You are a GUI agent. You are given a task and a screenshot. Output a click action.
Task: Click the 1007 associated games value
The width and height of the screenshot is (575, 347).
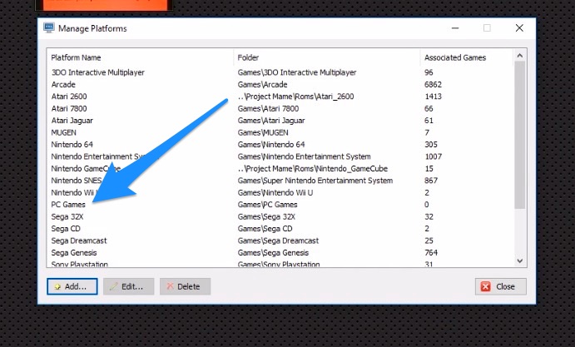click(x=433, y=156)
